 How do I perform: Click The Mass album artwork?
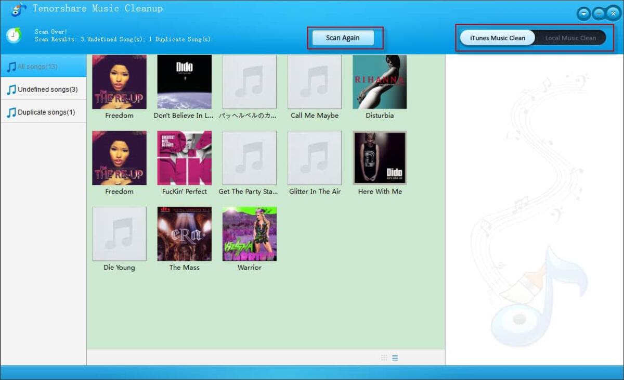(x=184, y=234)
